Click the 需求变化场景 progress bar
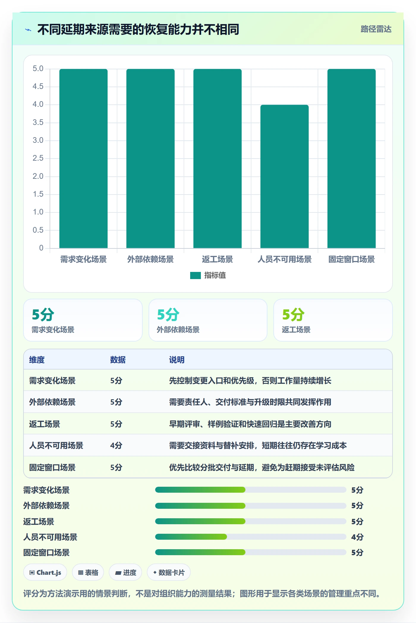 [250, 490]
